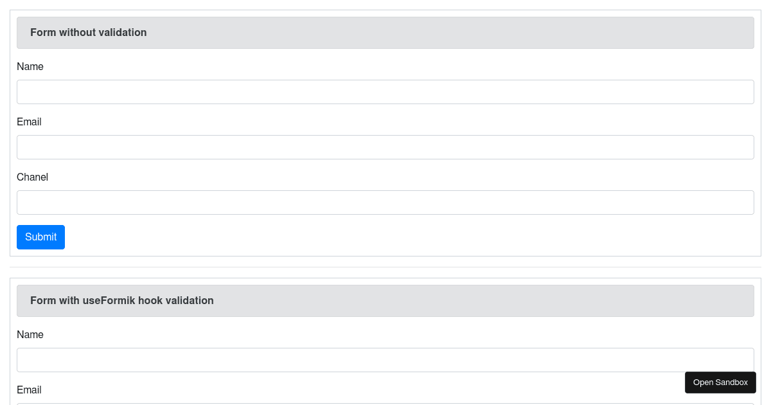Click Name label in form without validation
771x405 pixels.
30,67
